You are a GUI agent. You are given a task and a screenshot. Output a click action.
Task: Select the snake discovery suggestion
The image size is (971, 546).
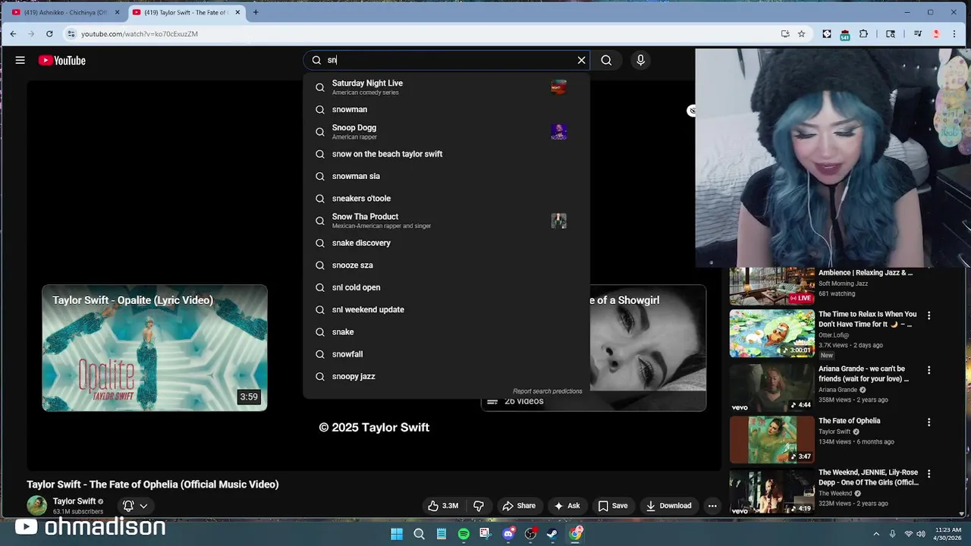pyautogui.click(x=446, y=243)
